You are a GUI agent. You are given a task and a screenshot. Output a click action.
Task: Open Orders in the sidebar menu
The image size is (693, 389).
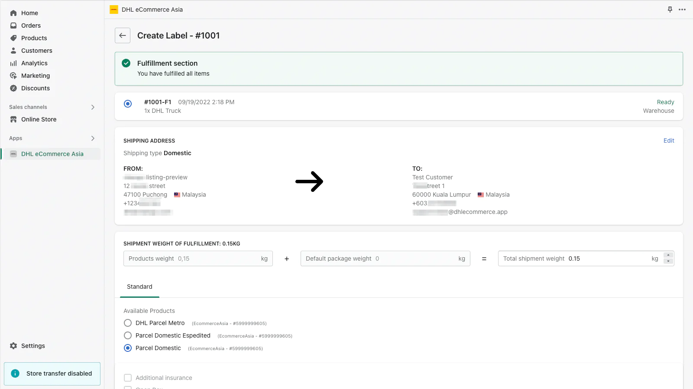coord(31,26)
